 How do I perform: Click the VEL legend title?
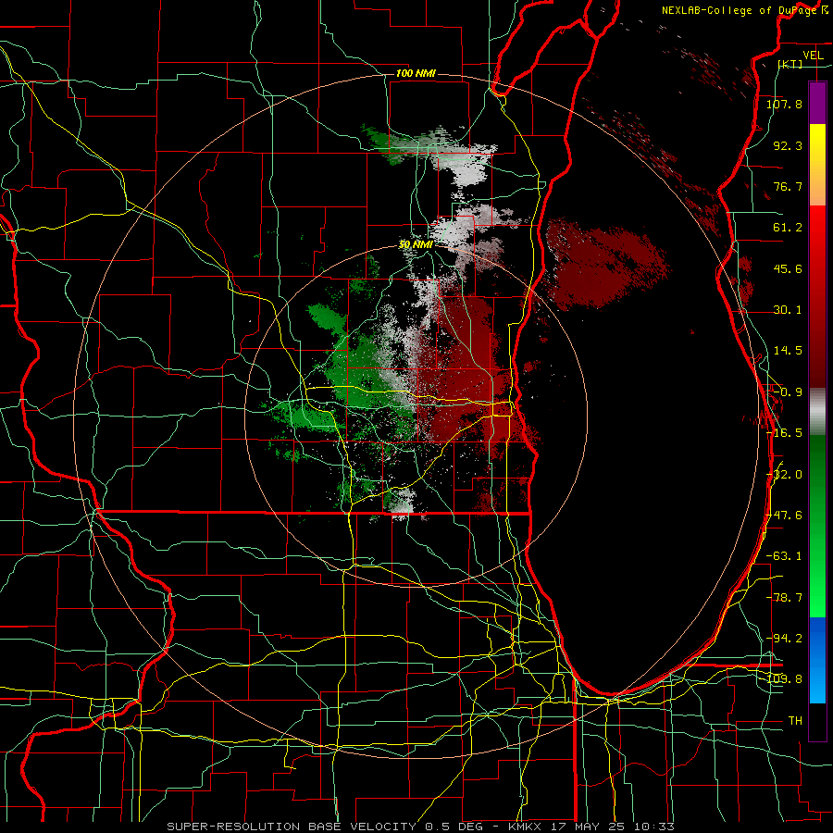pos(813,56)
